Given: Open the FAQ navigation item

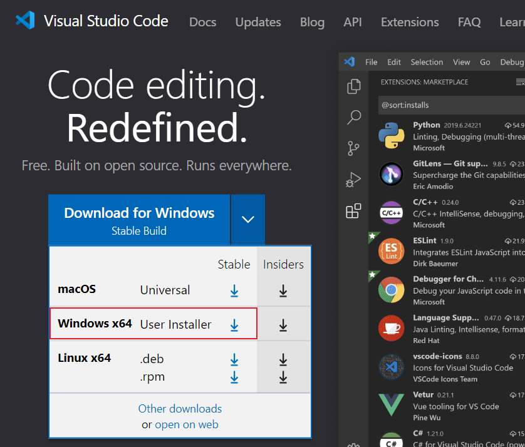Looking at the screenshot, I should coord(469,22).
